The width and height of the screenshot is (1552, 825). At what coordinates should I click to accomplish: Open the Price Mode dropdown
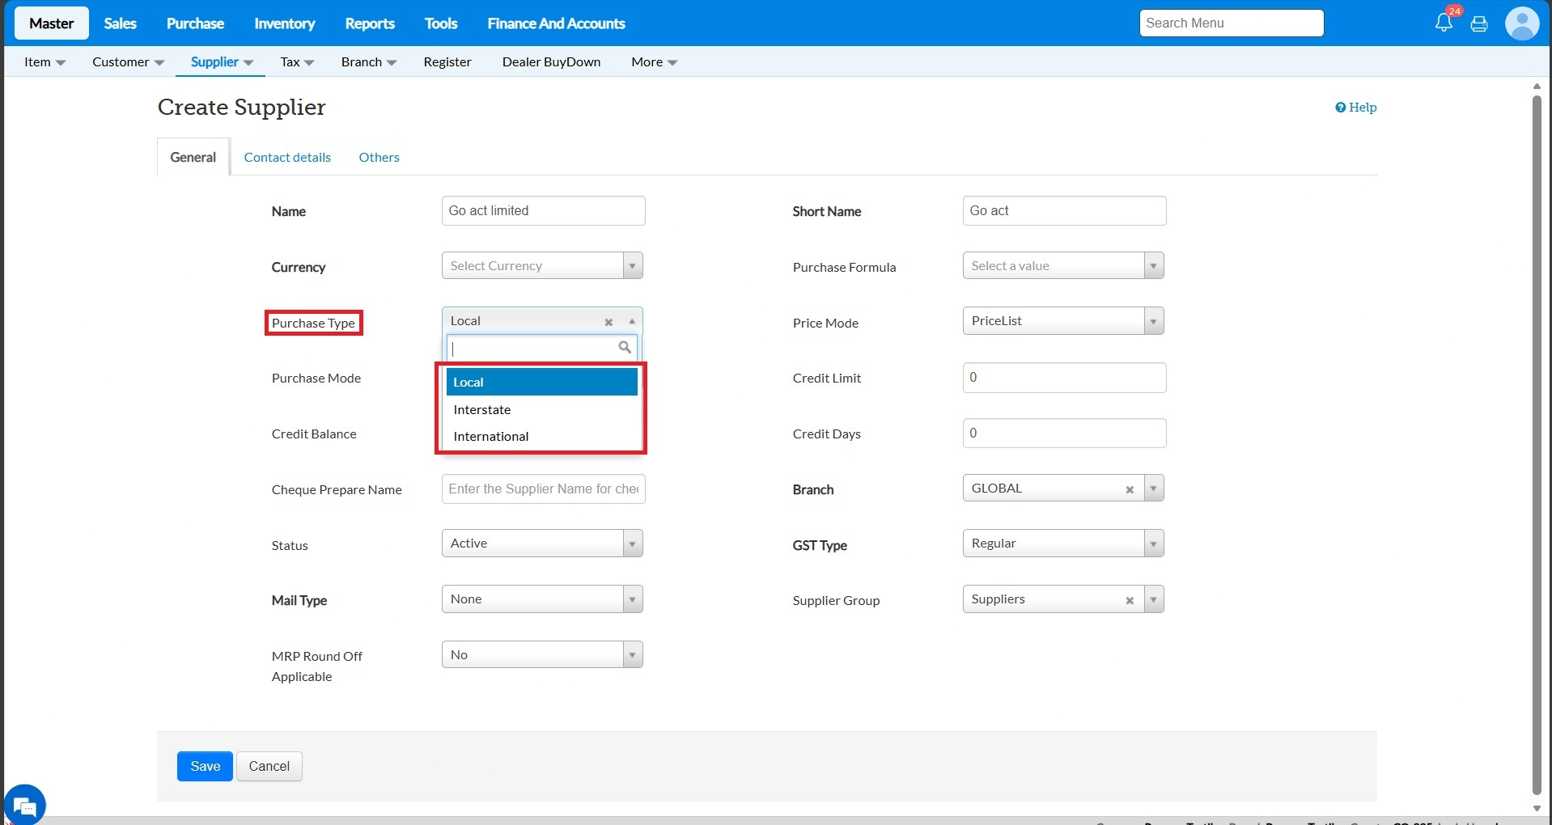pyautogui.click(x=1153, y=321)
